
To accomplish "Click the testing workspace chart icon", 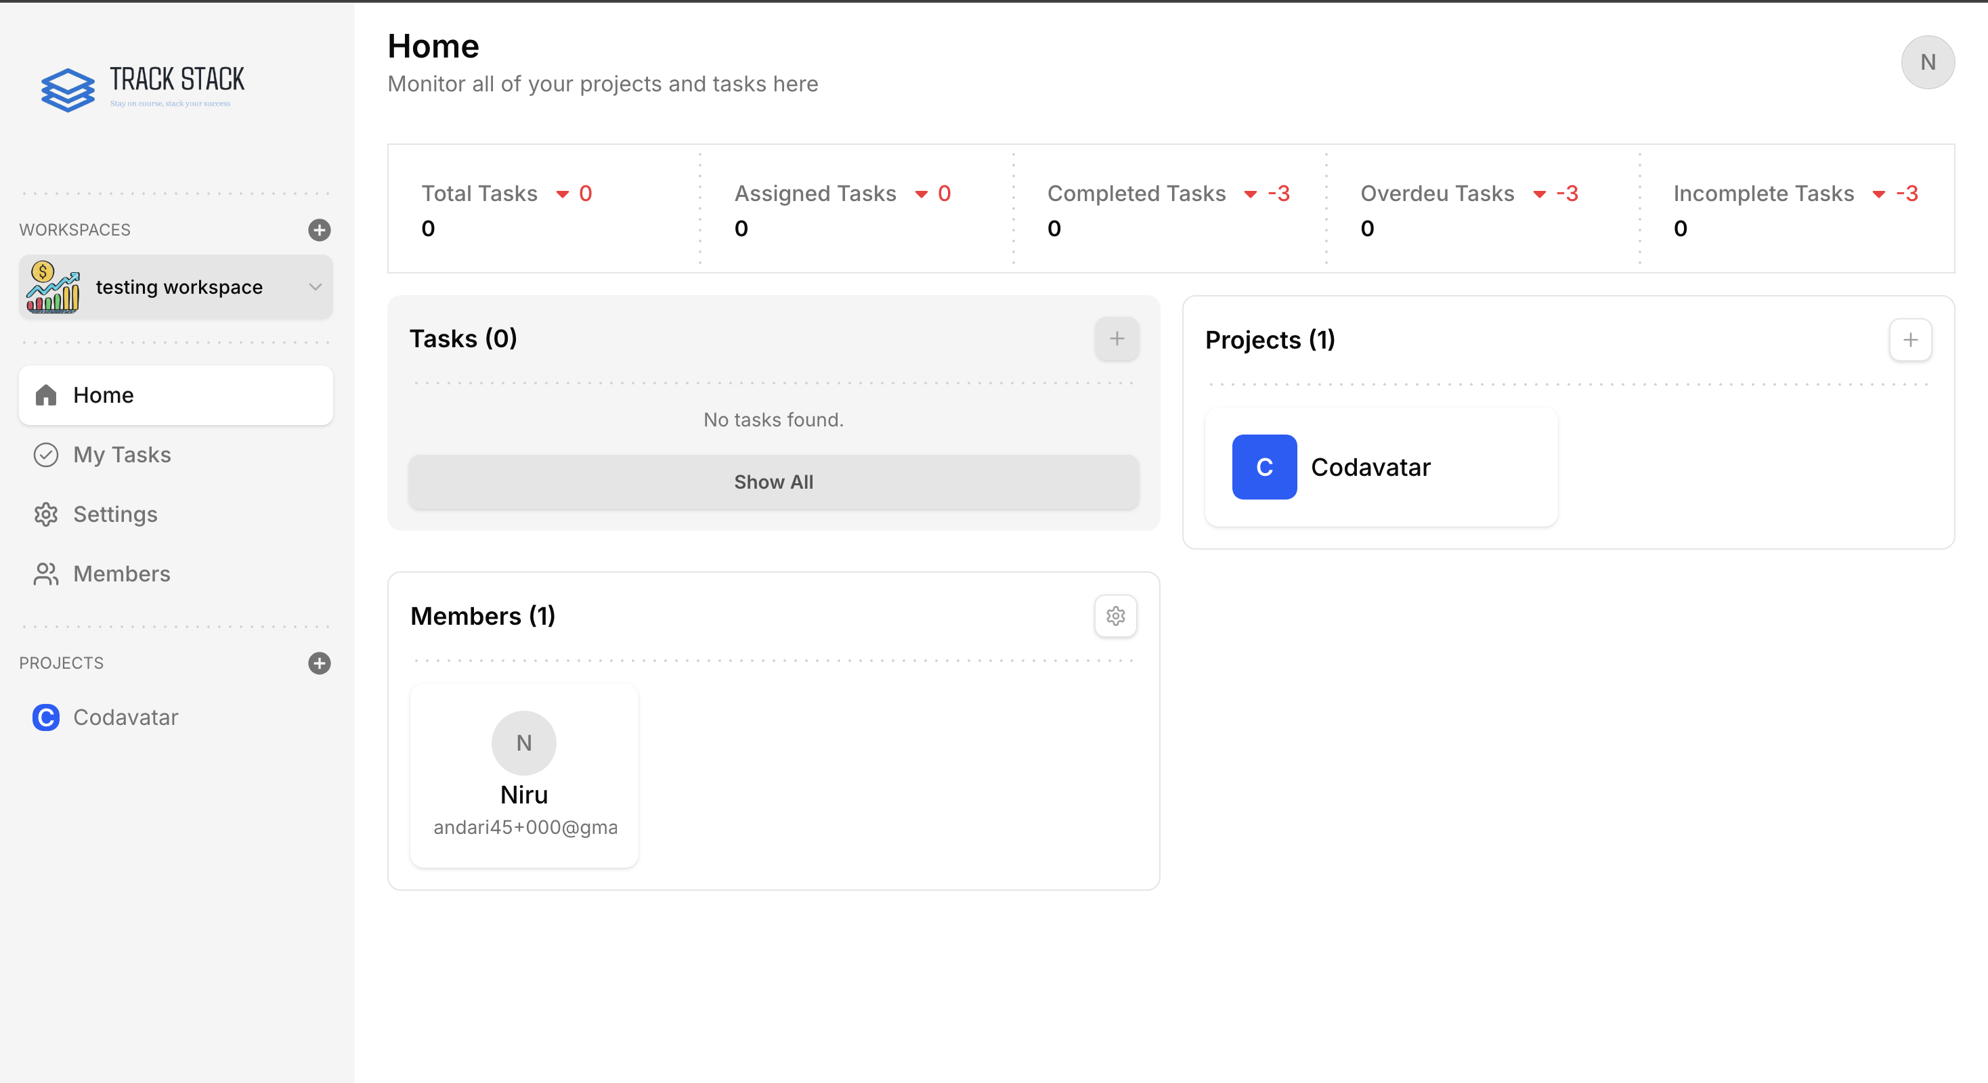I will coord(53,287).
